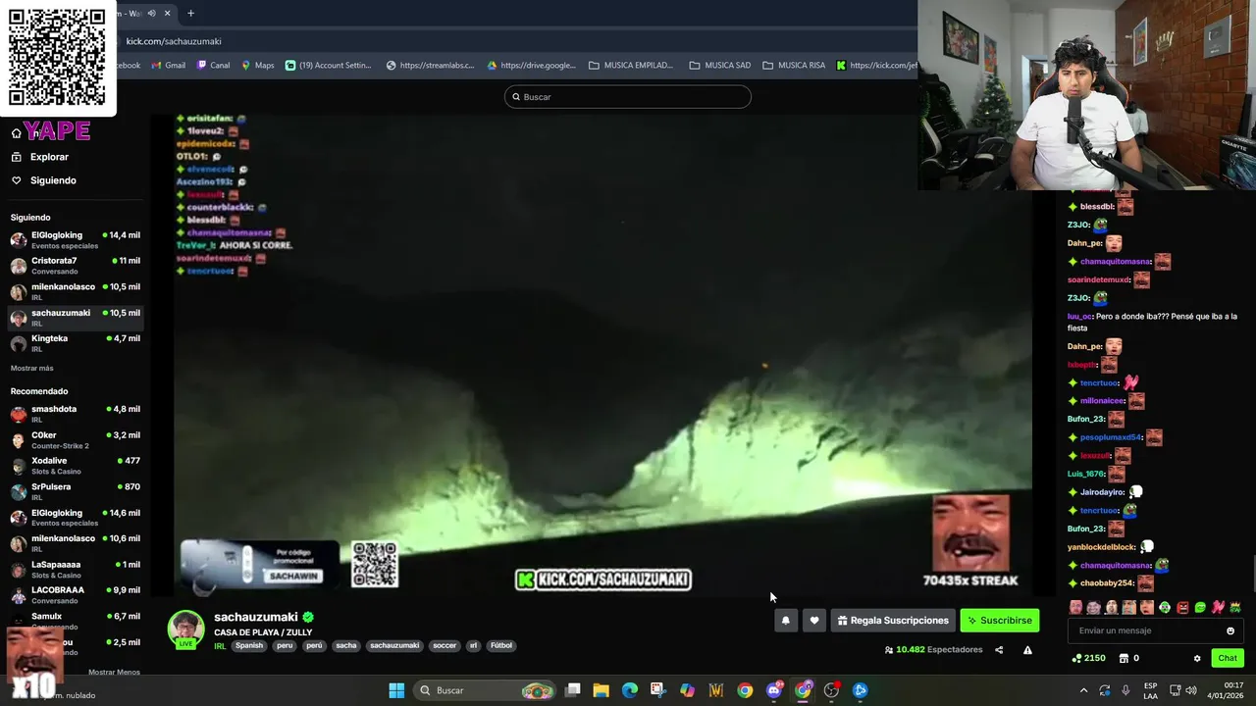
Task: Mute the browser tab audio icon
Action: 151,13
